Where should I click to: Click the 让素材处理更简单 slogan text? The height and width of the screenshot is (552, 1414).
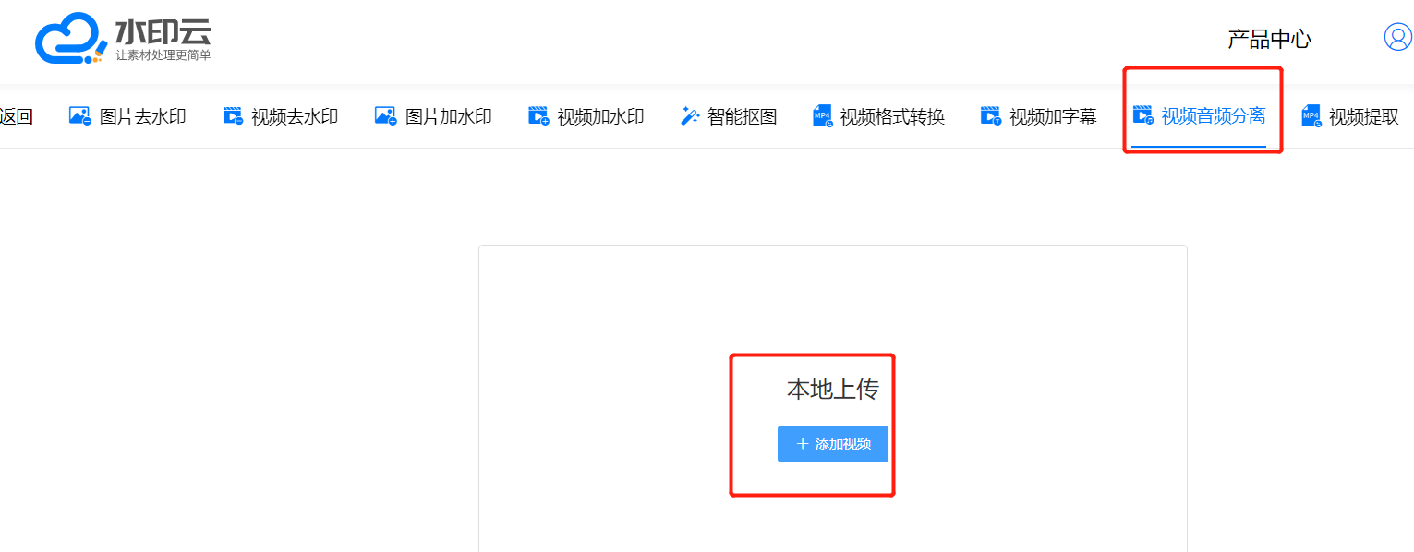pos(163,55)
